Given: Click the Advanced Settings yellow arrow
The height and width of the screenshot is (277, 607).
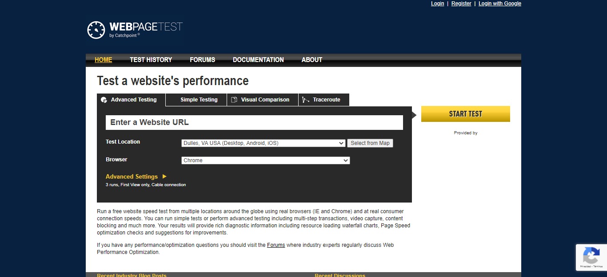Looking at the screenshot, I should [x=164, y=176].
